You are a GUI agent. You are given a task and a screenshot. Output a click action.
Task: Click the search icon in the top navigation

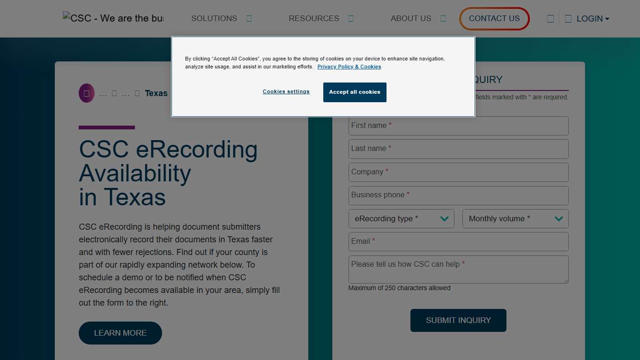pyautogui.click(x=550, y=18)
